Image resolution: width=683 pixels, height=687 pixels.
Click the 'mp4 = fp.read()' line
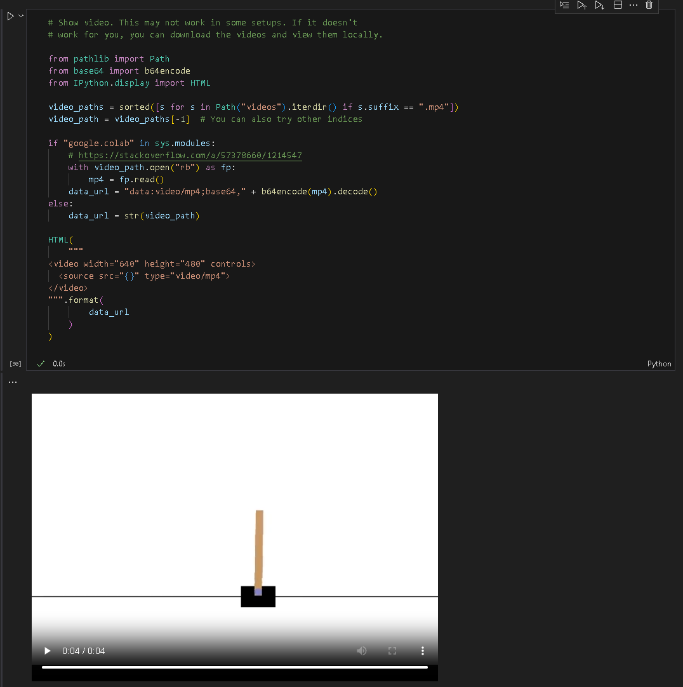126,179
